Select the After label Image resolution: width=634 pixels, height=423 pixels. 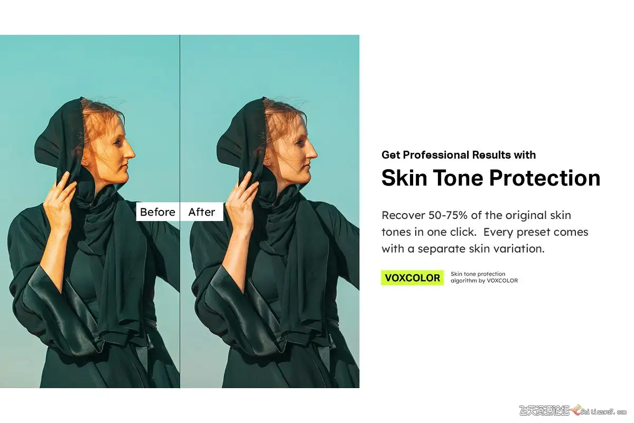click(x=202, y=212)
